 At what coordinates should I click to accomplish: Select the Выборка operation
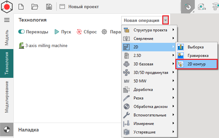196,47
